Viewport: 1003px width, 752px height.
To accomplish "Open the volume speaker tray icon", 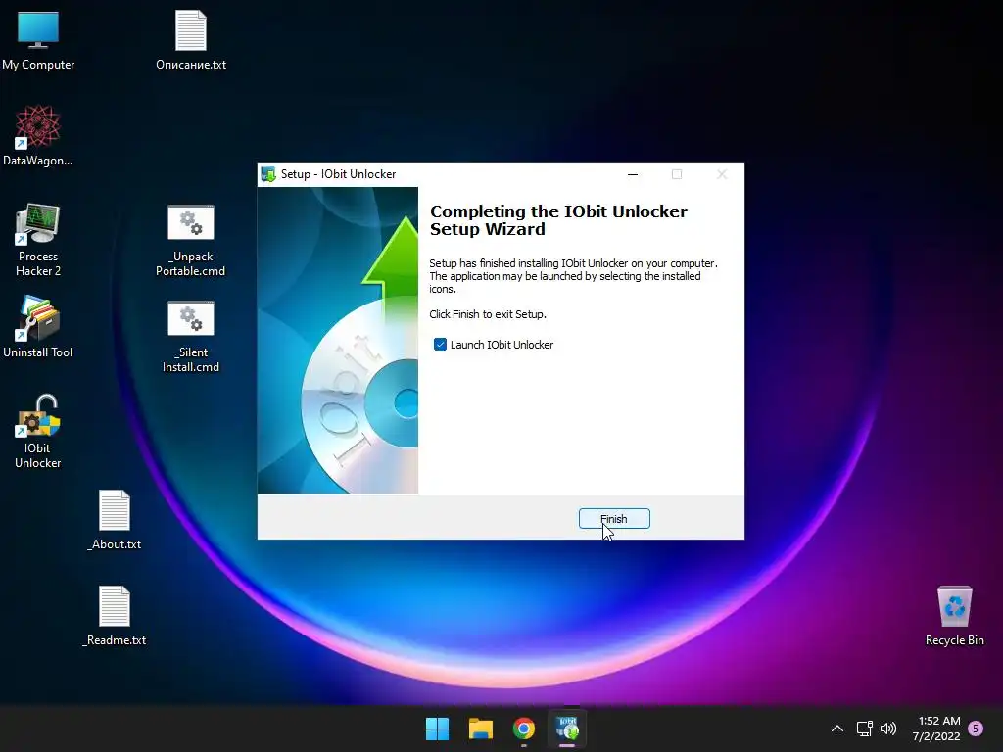I will [888, 728].
